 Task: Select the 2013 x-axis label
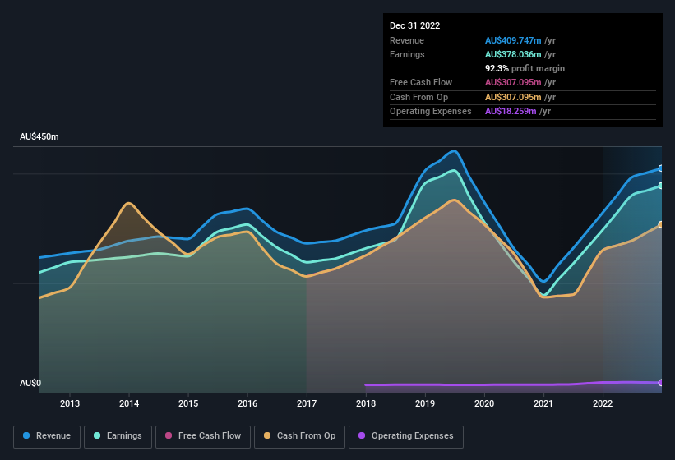[70, 403]
